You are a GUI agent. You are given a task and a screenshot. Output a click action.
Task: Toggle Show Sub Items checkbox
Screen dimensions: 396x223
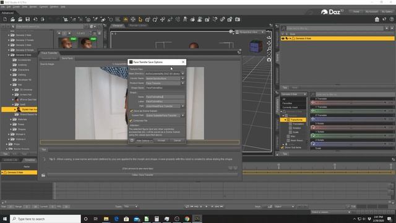282,147
